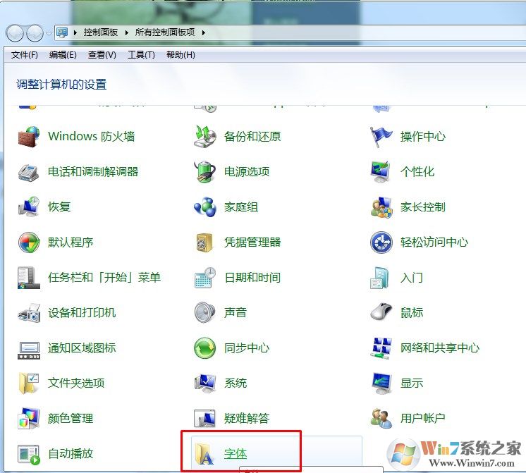Open the 操作中心 flag icon

[x=381, y=137]
